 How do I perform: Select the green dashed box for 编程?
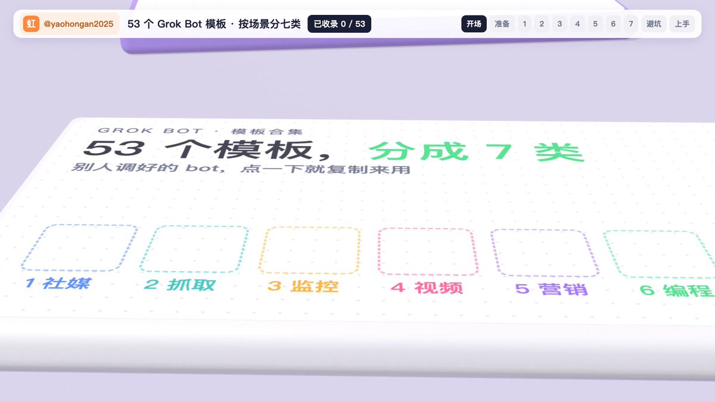[x=659, y=255]
